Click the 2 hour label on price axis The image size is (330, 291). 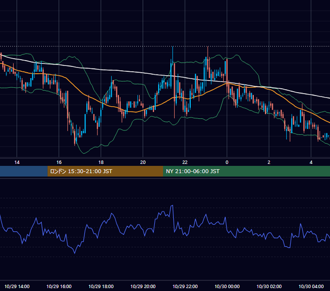(x=269, y=162)
